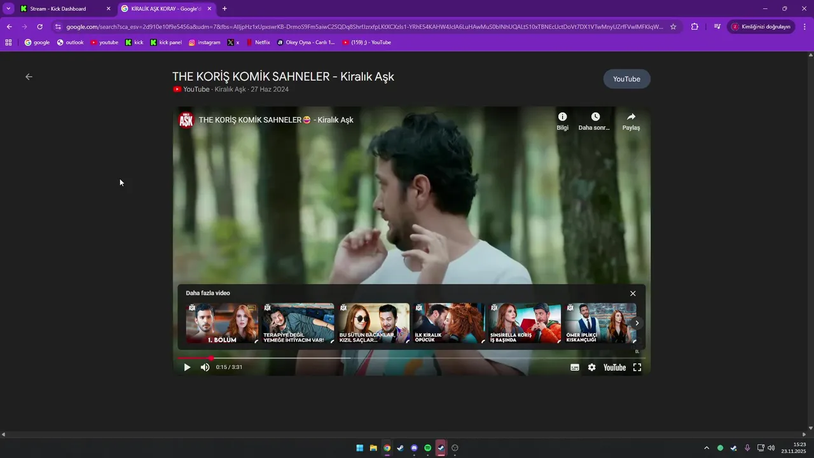Open Terapiye Değil Yemeğe İhtiyacım Var thumbnail

click(x=298, y=323)
